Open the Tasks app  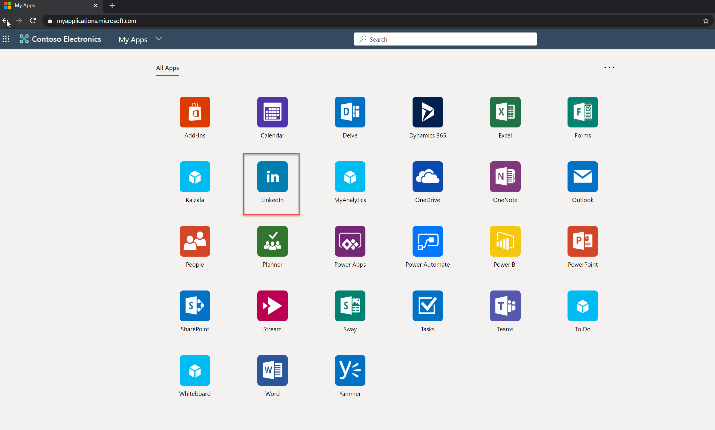pyautogui.click(x=428, y=306)
